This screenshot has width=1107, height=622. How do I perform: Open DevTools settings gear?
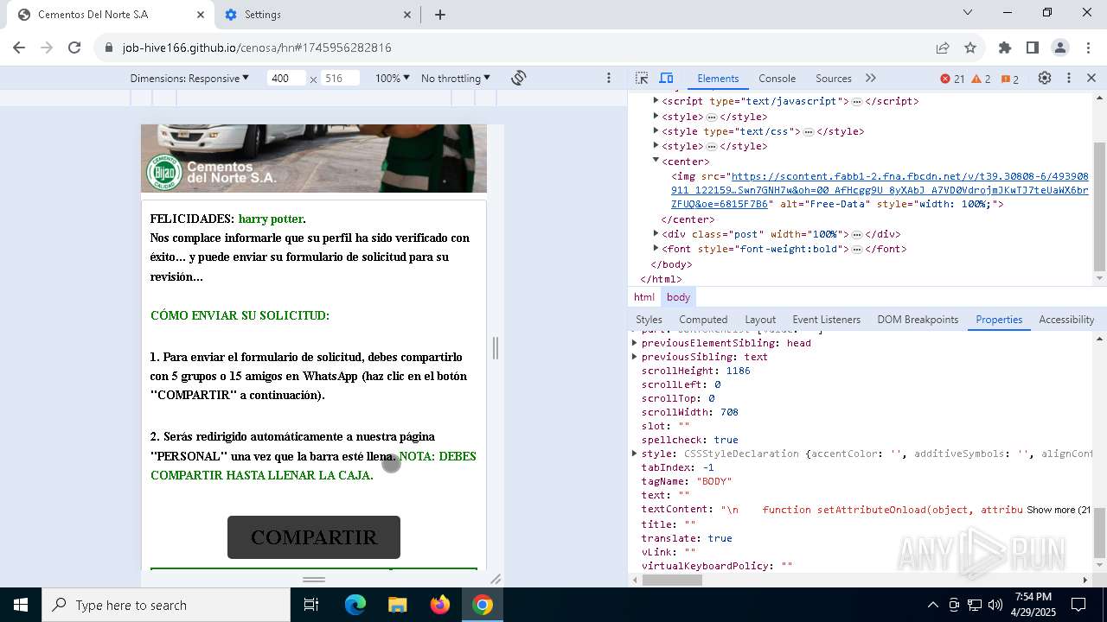1045,78
